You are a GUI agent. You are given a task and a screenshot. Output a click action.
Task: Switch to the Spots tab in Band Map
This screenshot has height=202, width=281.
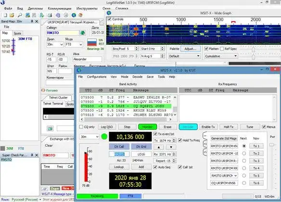tap(17, 33)
